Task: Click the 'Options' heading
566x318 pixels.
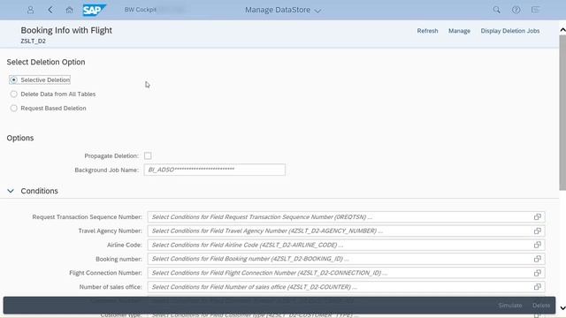Action: [20, 138]
